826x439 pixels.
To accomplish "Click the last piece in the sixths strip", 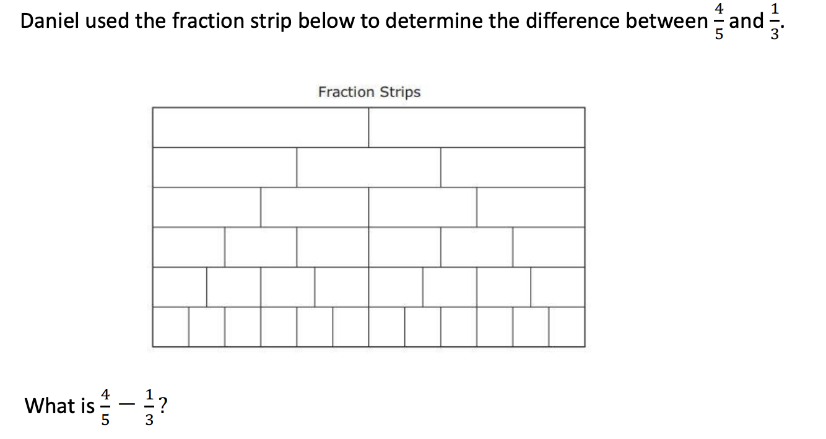I will pyautogui.click(x=549, y=247).
